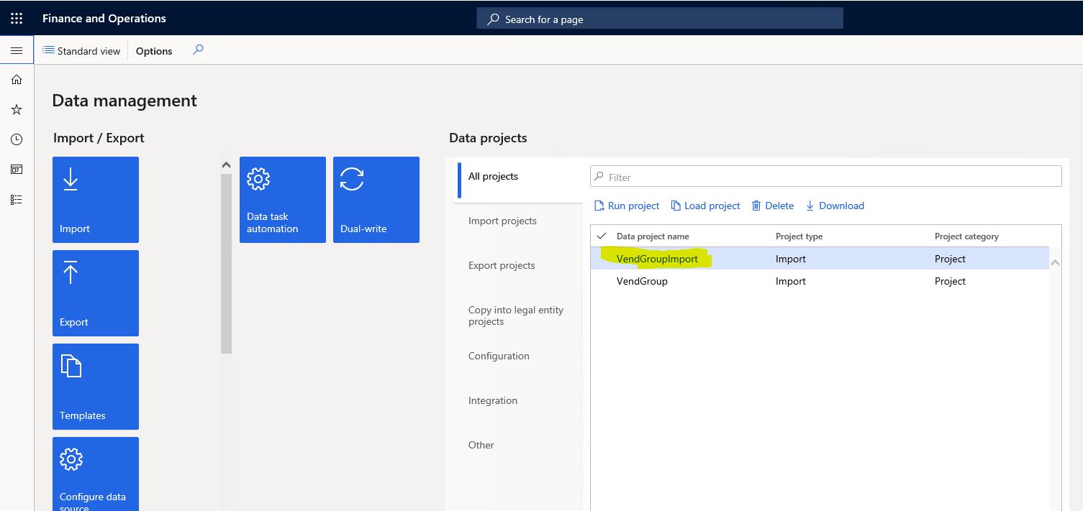This screenshot has height=511, width=1083.
Task: Open the Export tile
Action: [96, 293]
